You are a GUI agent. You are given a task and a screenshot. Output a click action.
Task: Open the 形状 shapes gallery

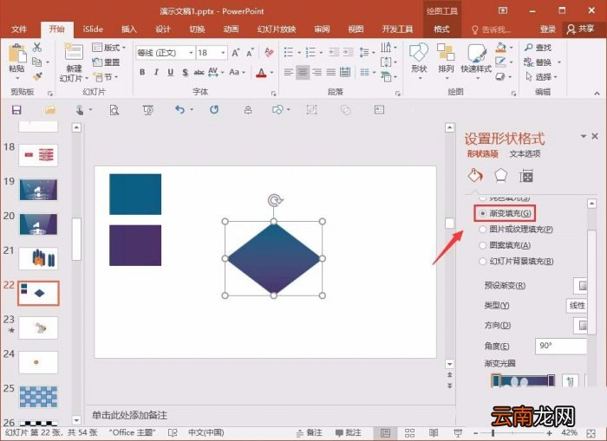(419, 60)
